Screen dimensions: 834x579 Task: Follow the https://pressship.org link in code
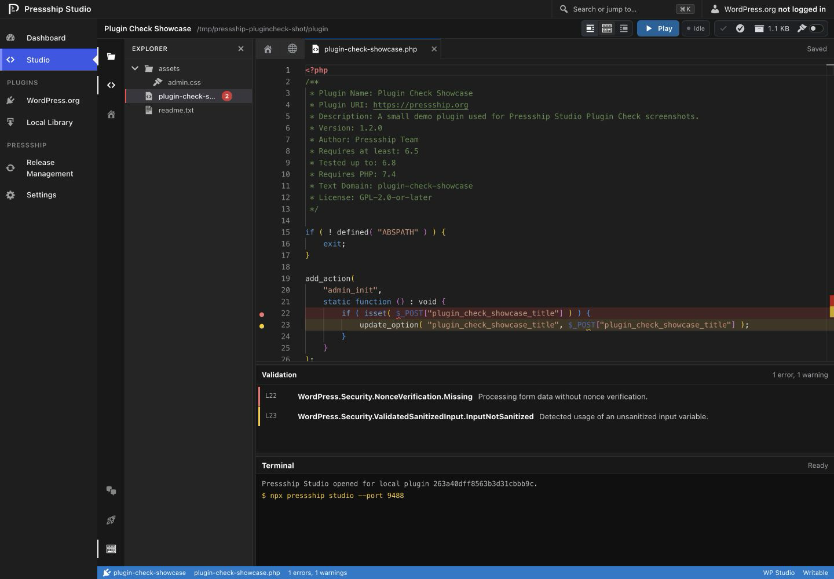(x=420, y=105)
